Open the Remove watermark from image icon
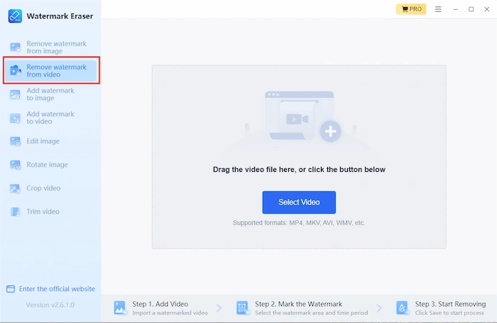This screenshot has width=497, height=323. [x=15, y=48]
